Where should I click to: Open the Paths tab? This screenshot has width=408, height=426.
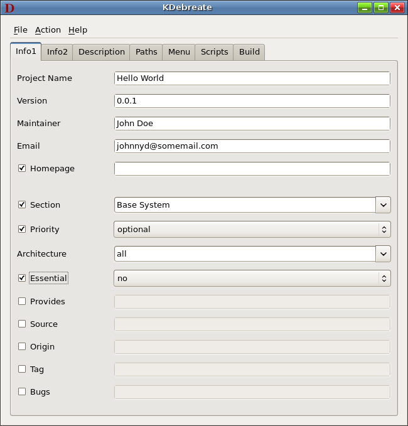click(146, 52)
